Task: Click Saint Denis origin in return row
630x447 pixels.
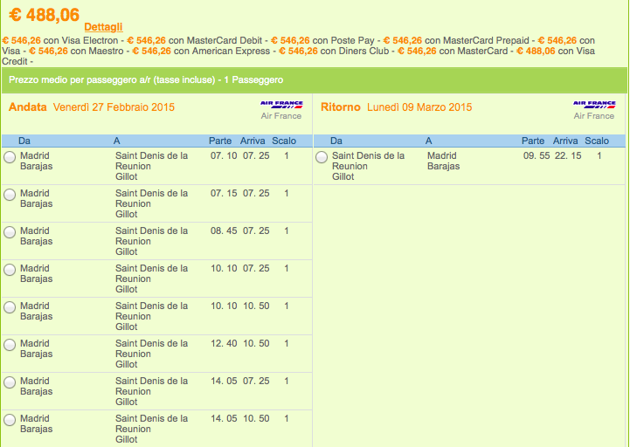Action: click(x=368, y=166)
